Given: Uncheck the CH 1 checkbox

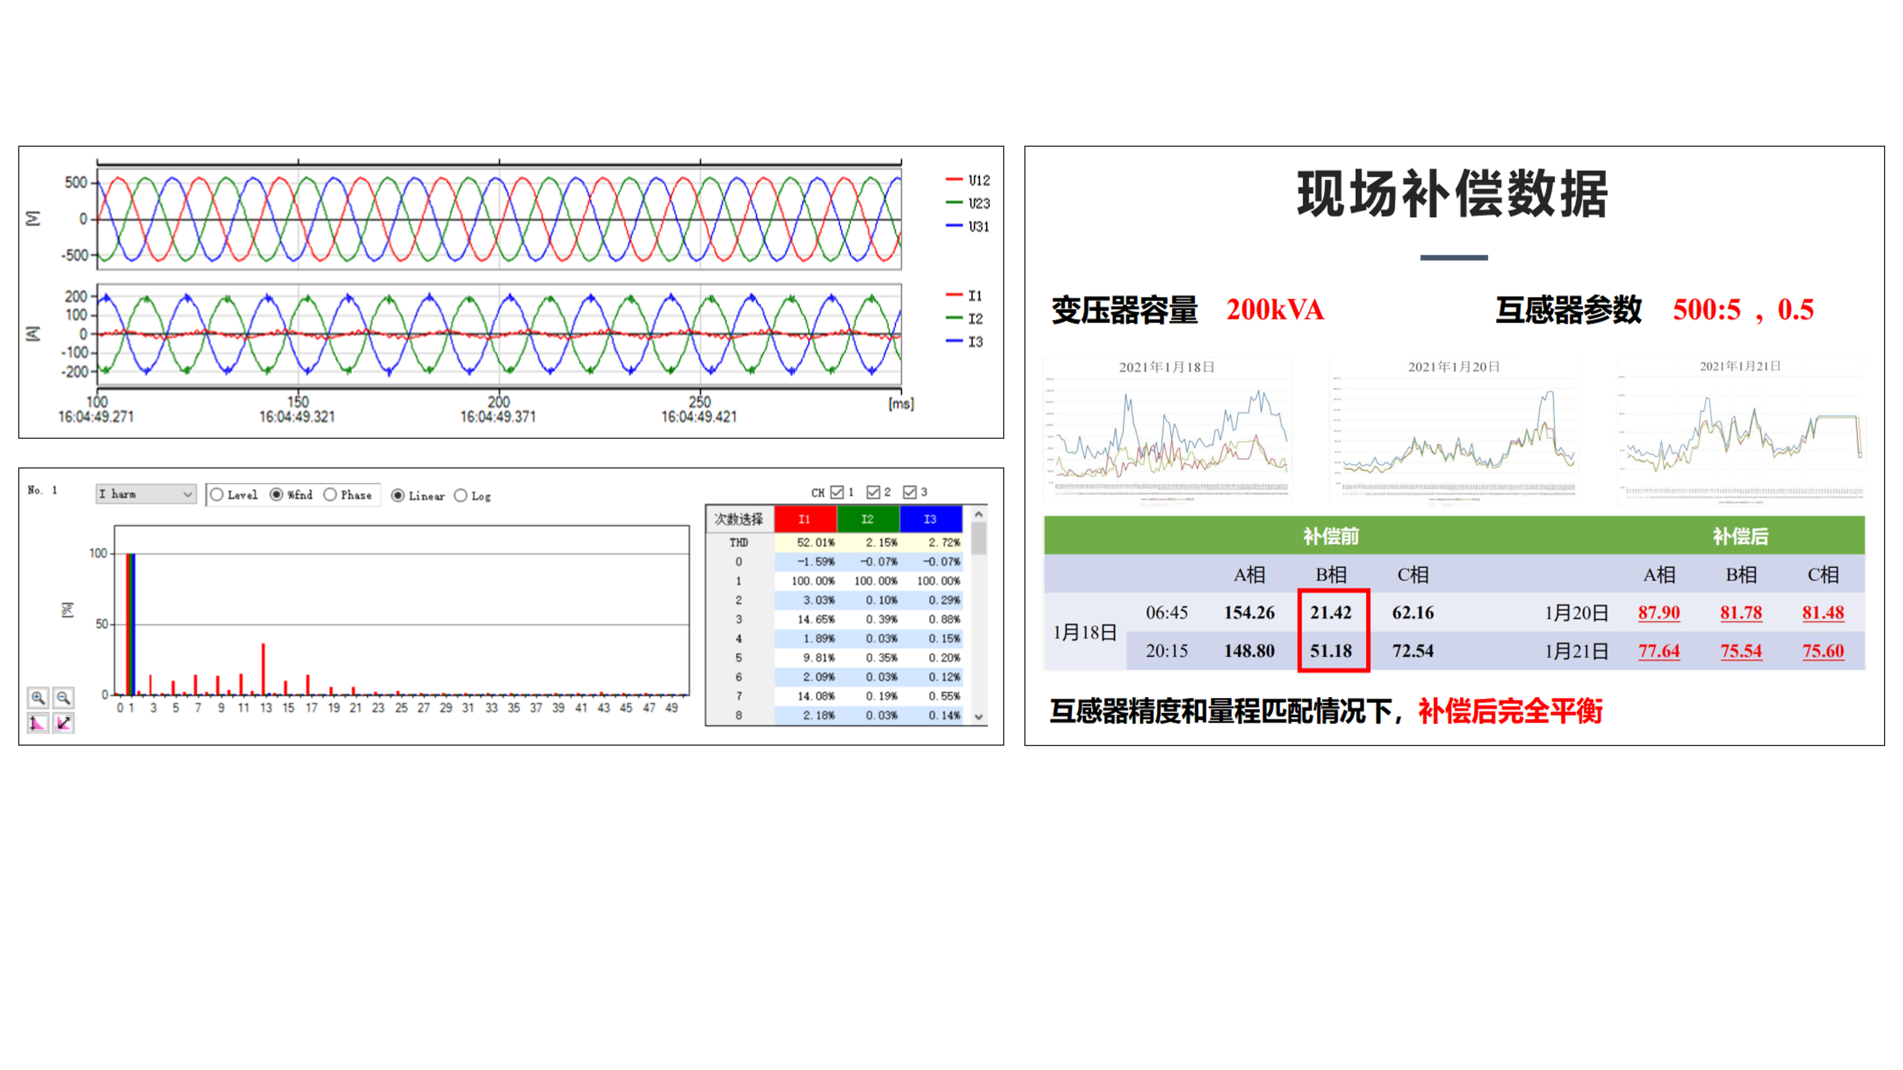Looking at the screenshot, I should tap(837, 492).
